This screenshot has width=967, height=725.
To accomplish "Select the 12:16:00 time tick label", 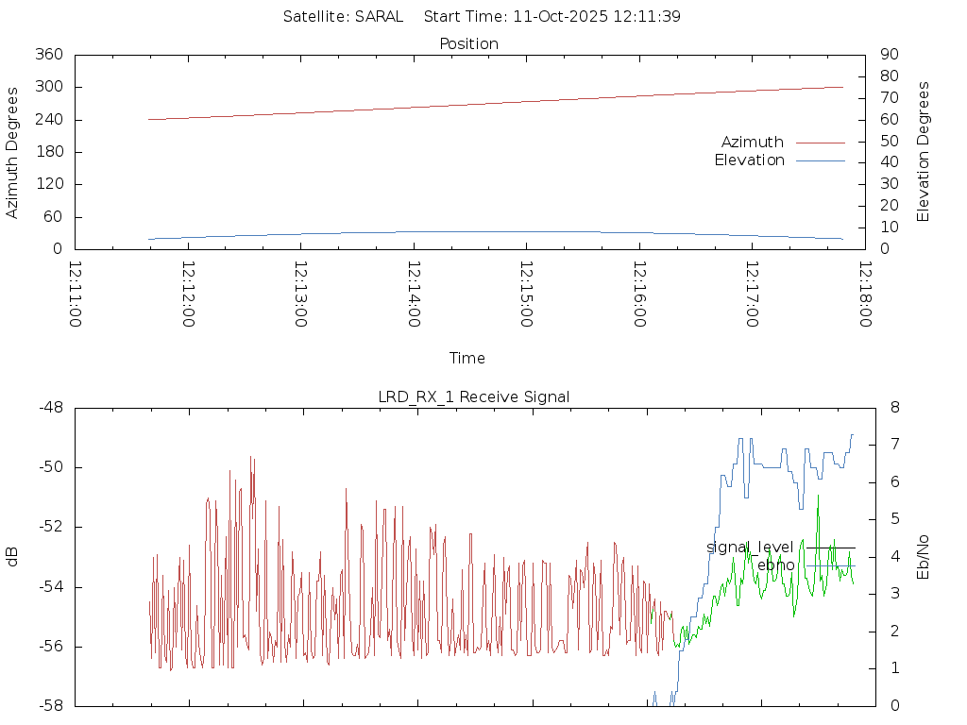I will point(638,294).
